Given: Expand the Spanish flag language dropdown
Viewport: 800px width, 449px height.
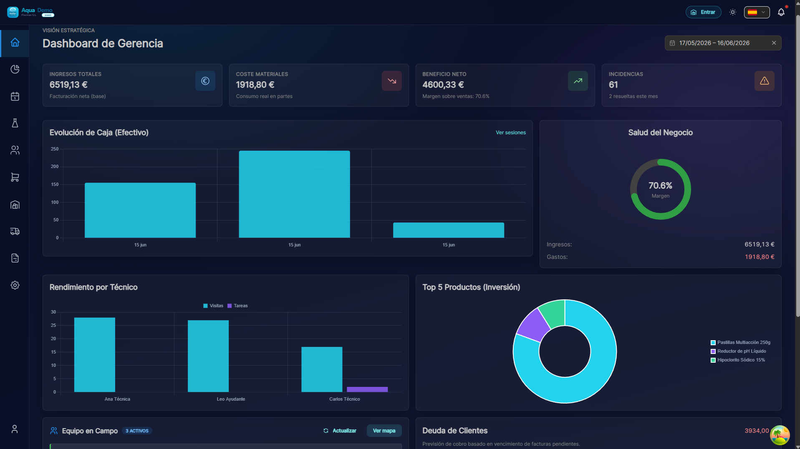Looking at the screenshot, I should tap(757, 12).
